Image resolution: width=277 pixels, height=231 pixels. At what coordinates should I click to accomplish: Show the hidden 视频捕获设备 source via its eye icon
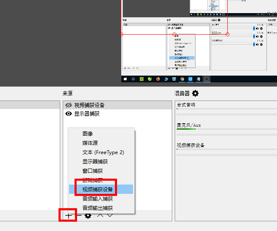[69, 105]
